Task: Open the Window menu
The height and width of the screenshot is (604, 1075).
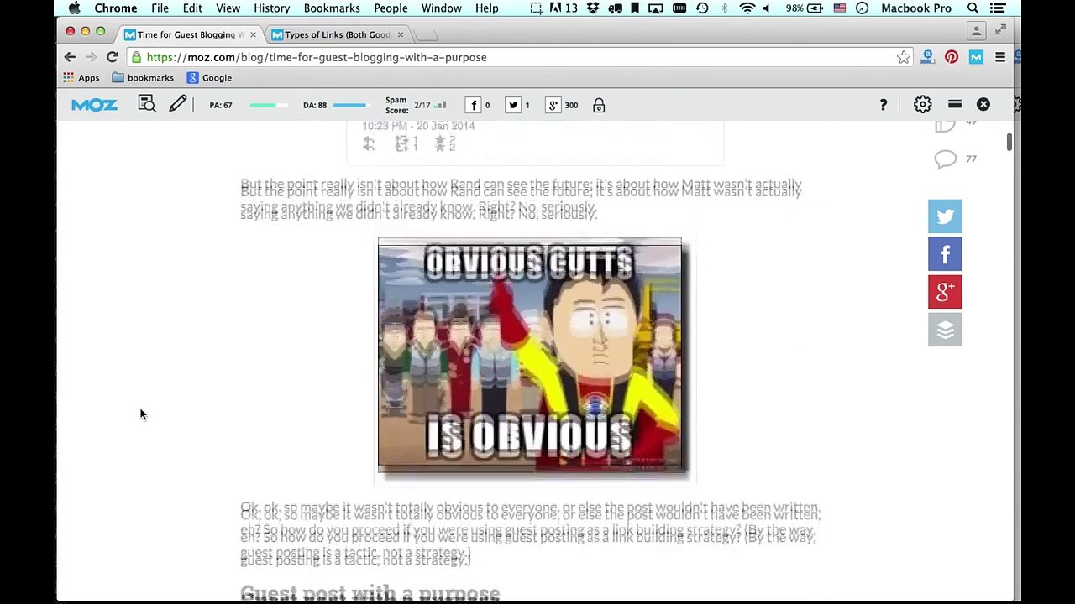Action: tap(441, 8)
